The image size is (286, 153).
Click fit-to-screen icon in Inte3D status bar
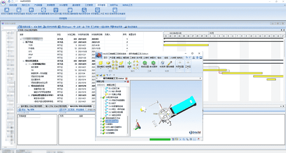194,139
